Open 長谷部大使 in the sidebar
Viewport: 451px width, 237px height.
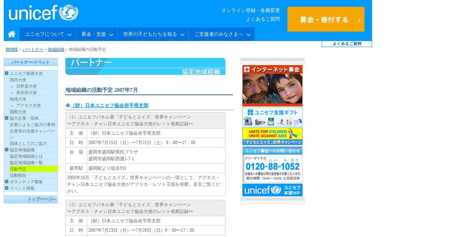[x=26, y=93]
